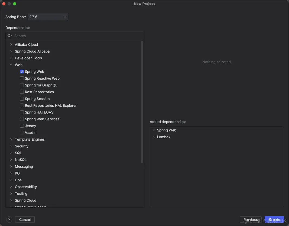289x226 pixels.
Task: Click the red window close button
Action: pos(4,4)
